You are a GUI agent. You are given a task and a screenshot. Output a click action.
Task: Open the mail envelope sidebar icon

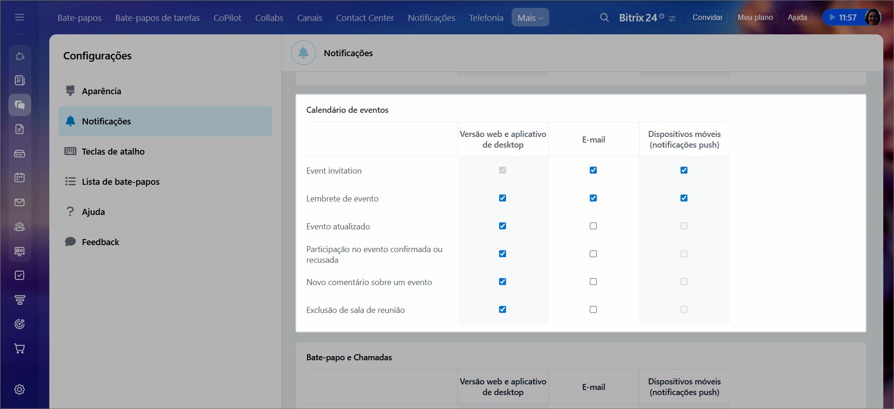pos(20,202)
